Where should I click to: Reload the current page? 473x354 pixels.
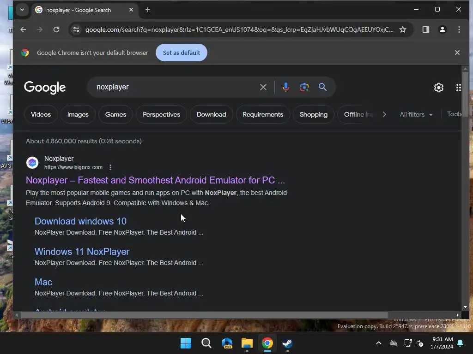[x=56, y=29]
